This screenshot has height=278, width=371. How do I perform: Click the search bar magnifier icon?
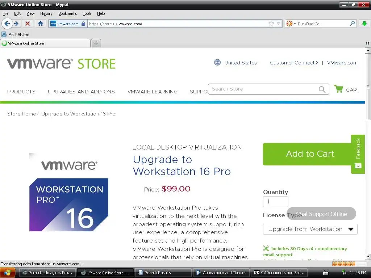[x=352, y=24]
